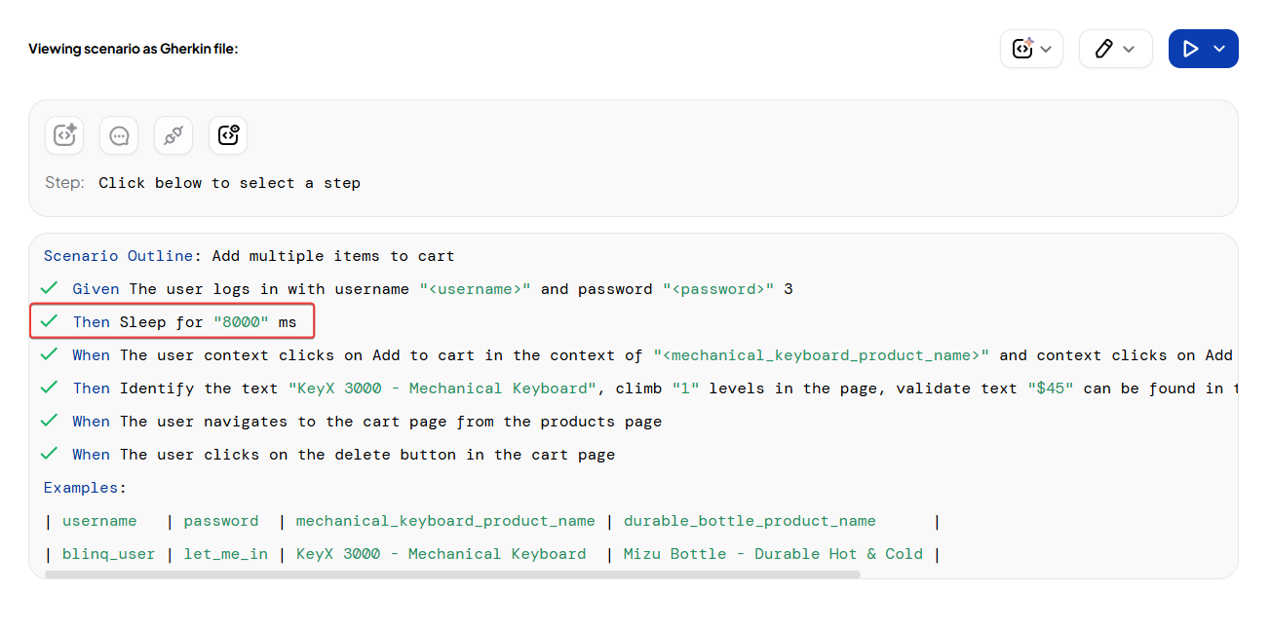Image resolution: width=1270 pixels, height=628 pixels.
Task: Select the "Sleep for 8000 ms" step
Action: point(183,321)
